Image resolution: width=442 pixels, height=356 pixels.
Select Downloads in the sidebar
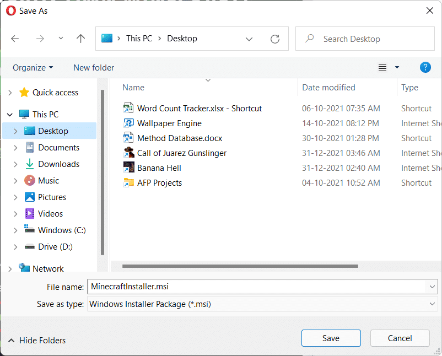(x=57, y=164)
